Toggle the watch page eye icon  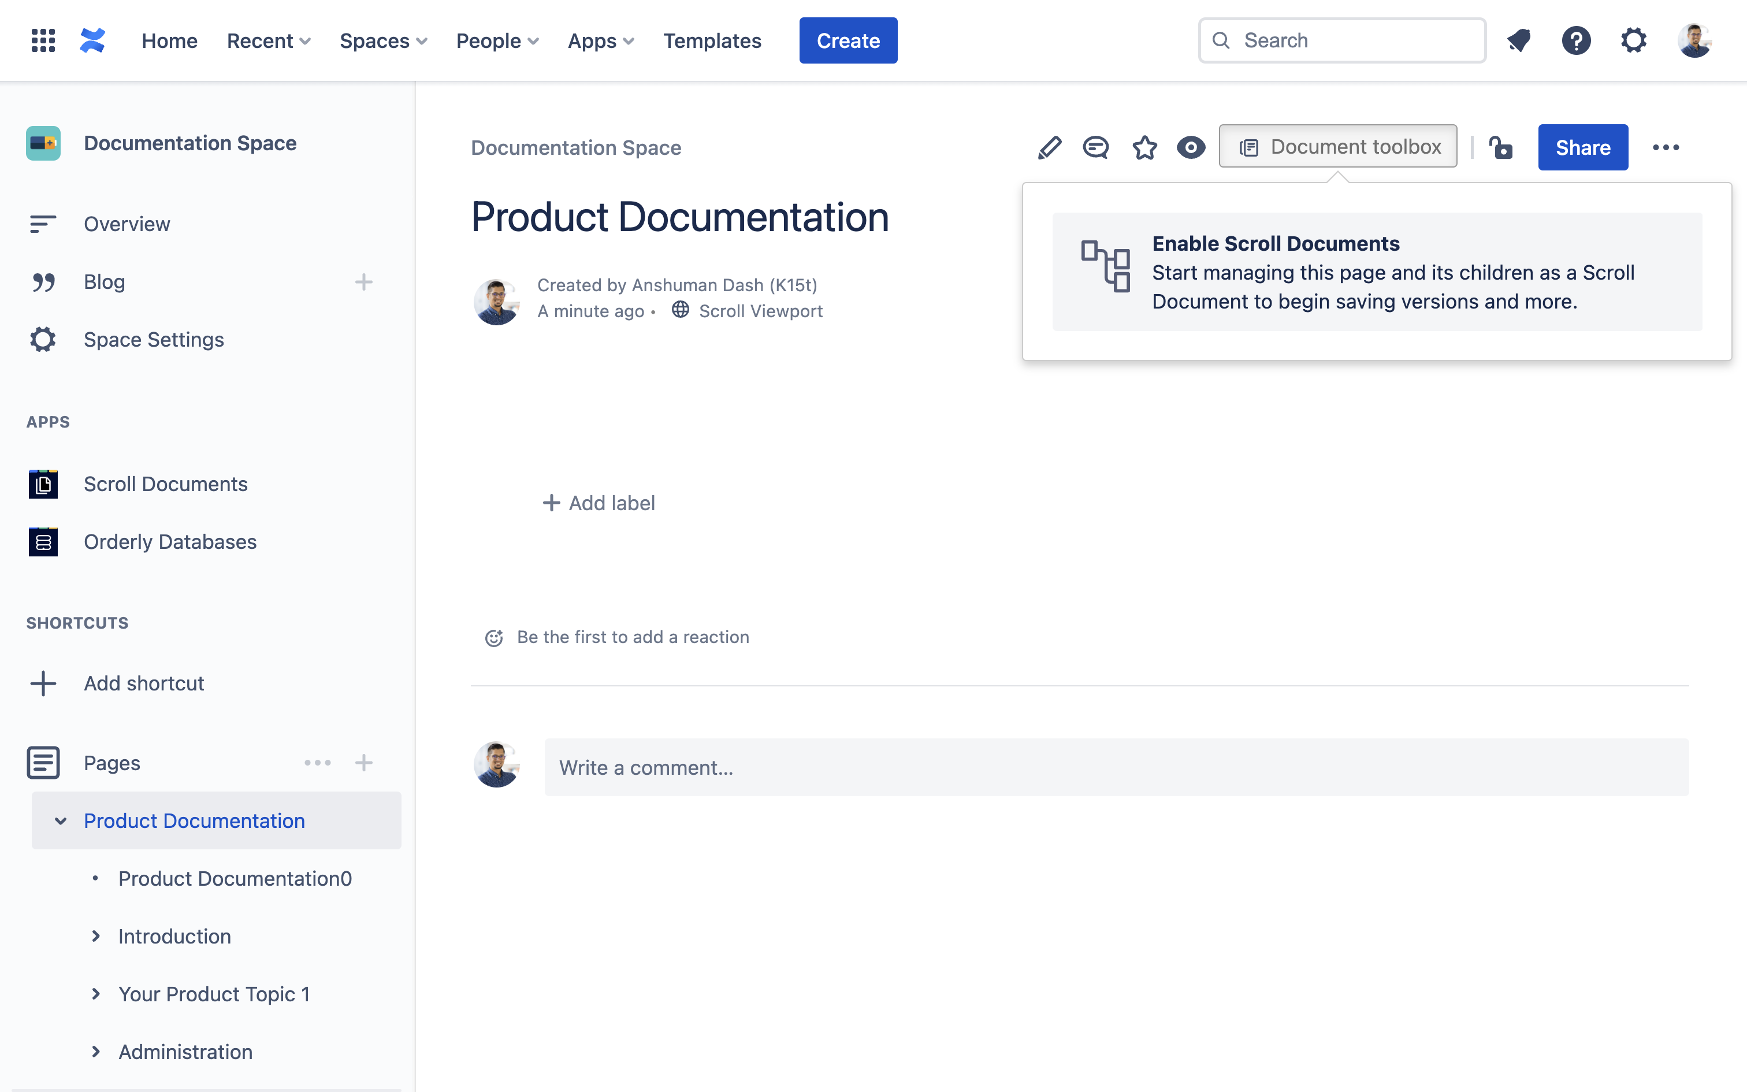(1191, 147)
